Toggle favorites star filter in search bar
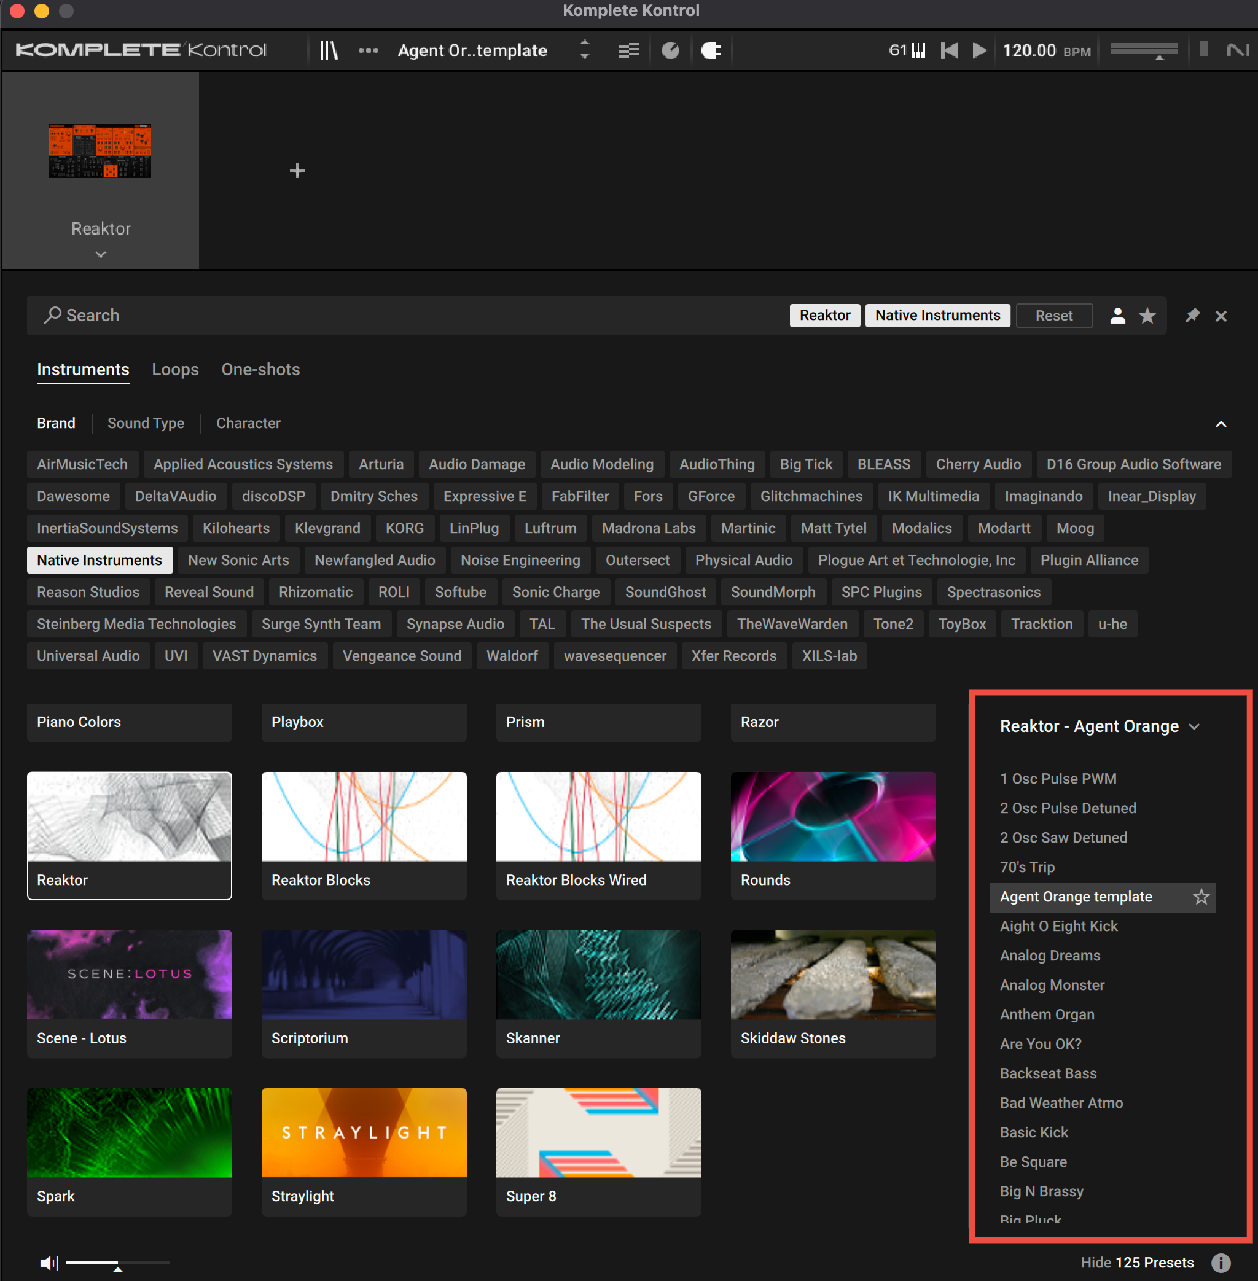The height and width of the screenshot is (1281, 1258). (x=1147, y=316)
